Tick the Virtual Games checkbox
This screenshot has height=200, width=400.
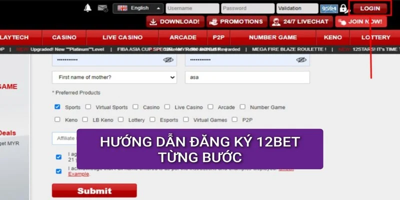coord(186,119)
